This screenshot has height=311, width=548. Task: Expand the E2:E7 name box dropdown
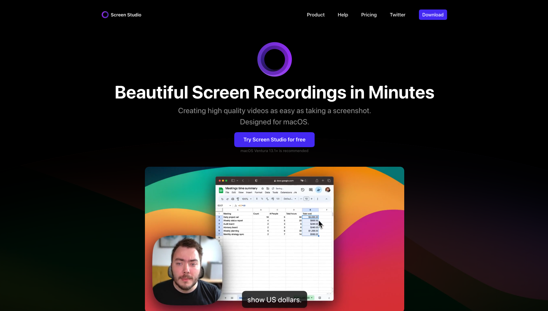point(230,206)
